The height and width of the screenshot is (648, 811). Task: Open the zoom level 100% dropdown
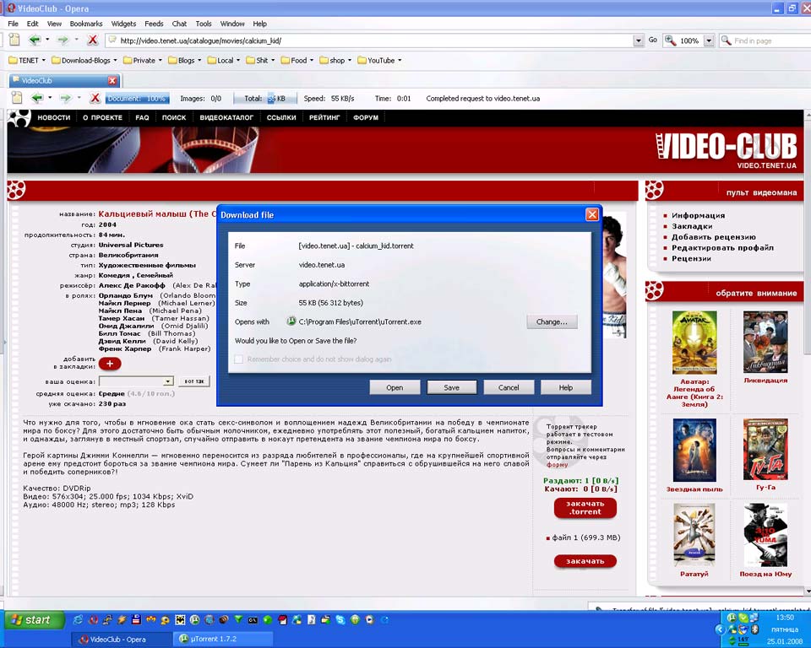click(709, 40)
